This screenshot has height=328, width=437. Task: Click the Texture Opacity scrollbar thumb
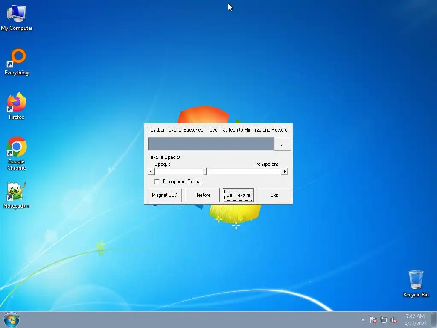click(x=205, y=171)
